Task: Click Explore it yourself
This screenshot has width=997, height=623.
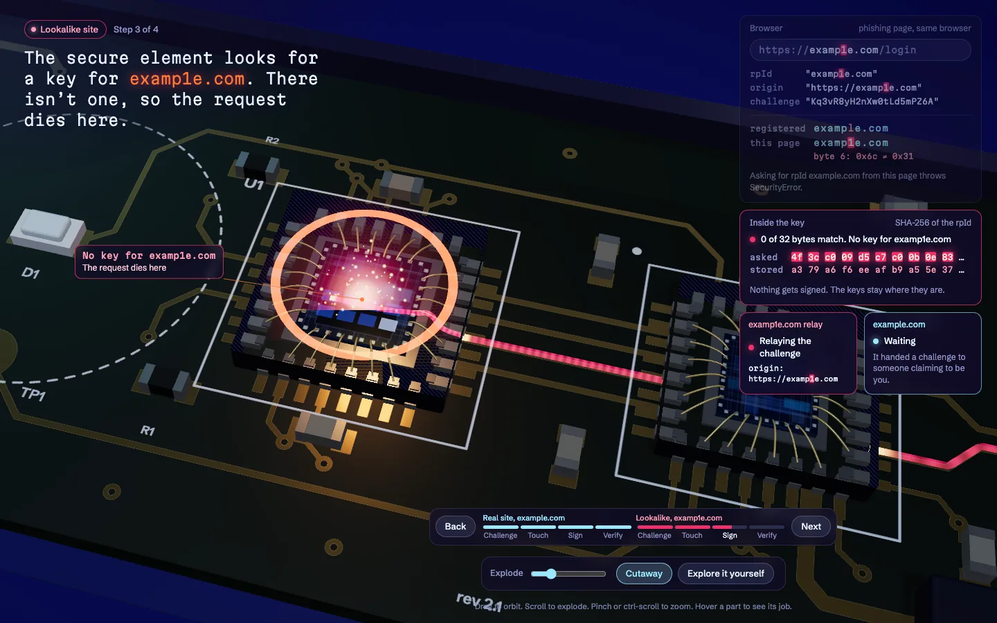Action: (x=726, y=573)
